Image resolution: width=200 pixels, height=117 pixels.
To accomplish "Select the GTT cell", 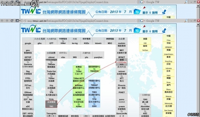I will [51, 41].
